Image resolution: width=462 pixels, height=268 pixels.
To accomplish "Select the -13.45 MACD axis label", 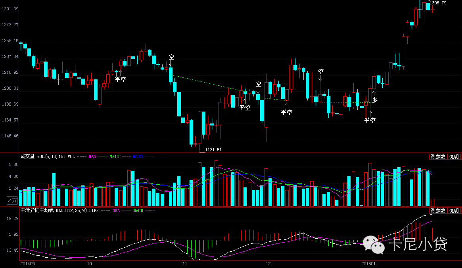I will point(11,250).
